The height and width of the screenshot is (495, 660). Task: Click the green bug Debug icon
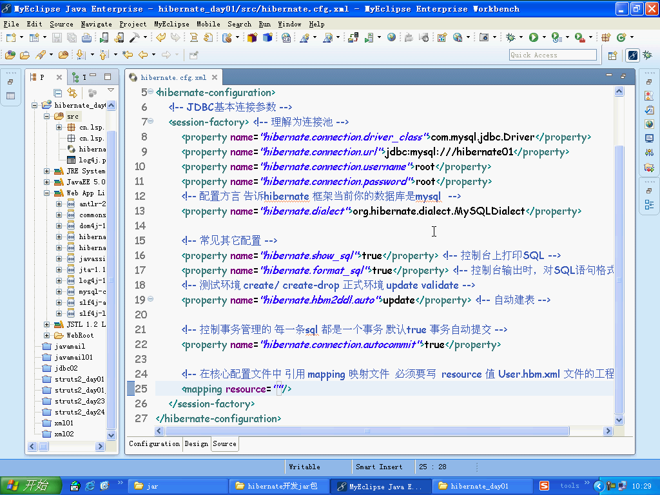(510, 38)
